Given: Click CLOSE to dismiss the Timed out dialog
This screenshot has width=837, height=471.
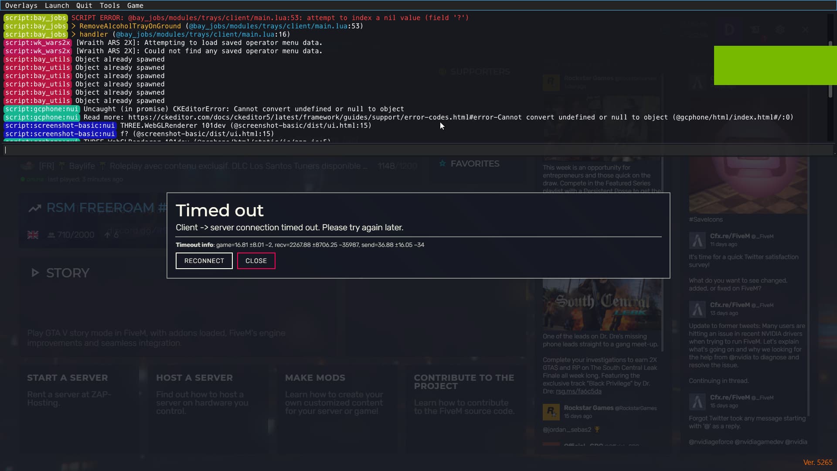Looking at the screenshot, I should tap(255, 260).
